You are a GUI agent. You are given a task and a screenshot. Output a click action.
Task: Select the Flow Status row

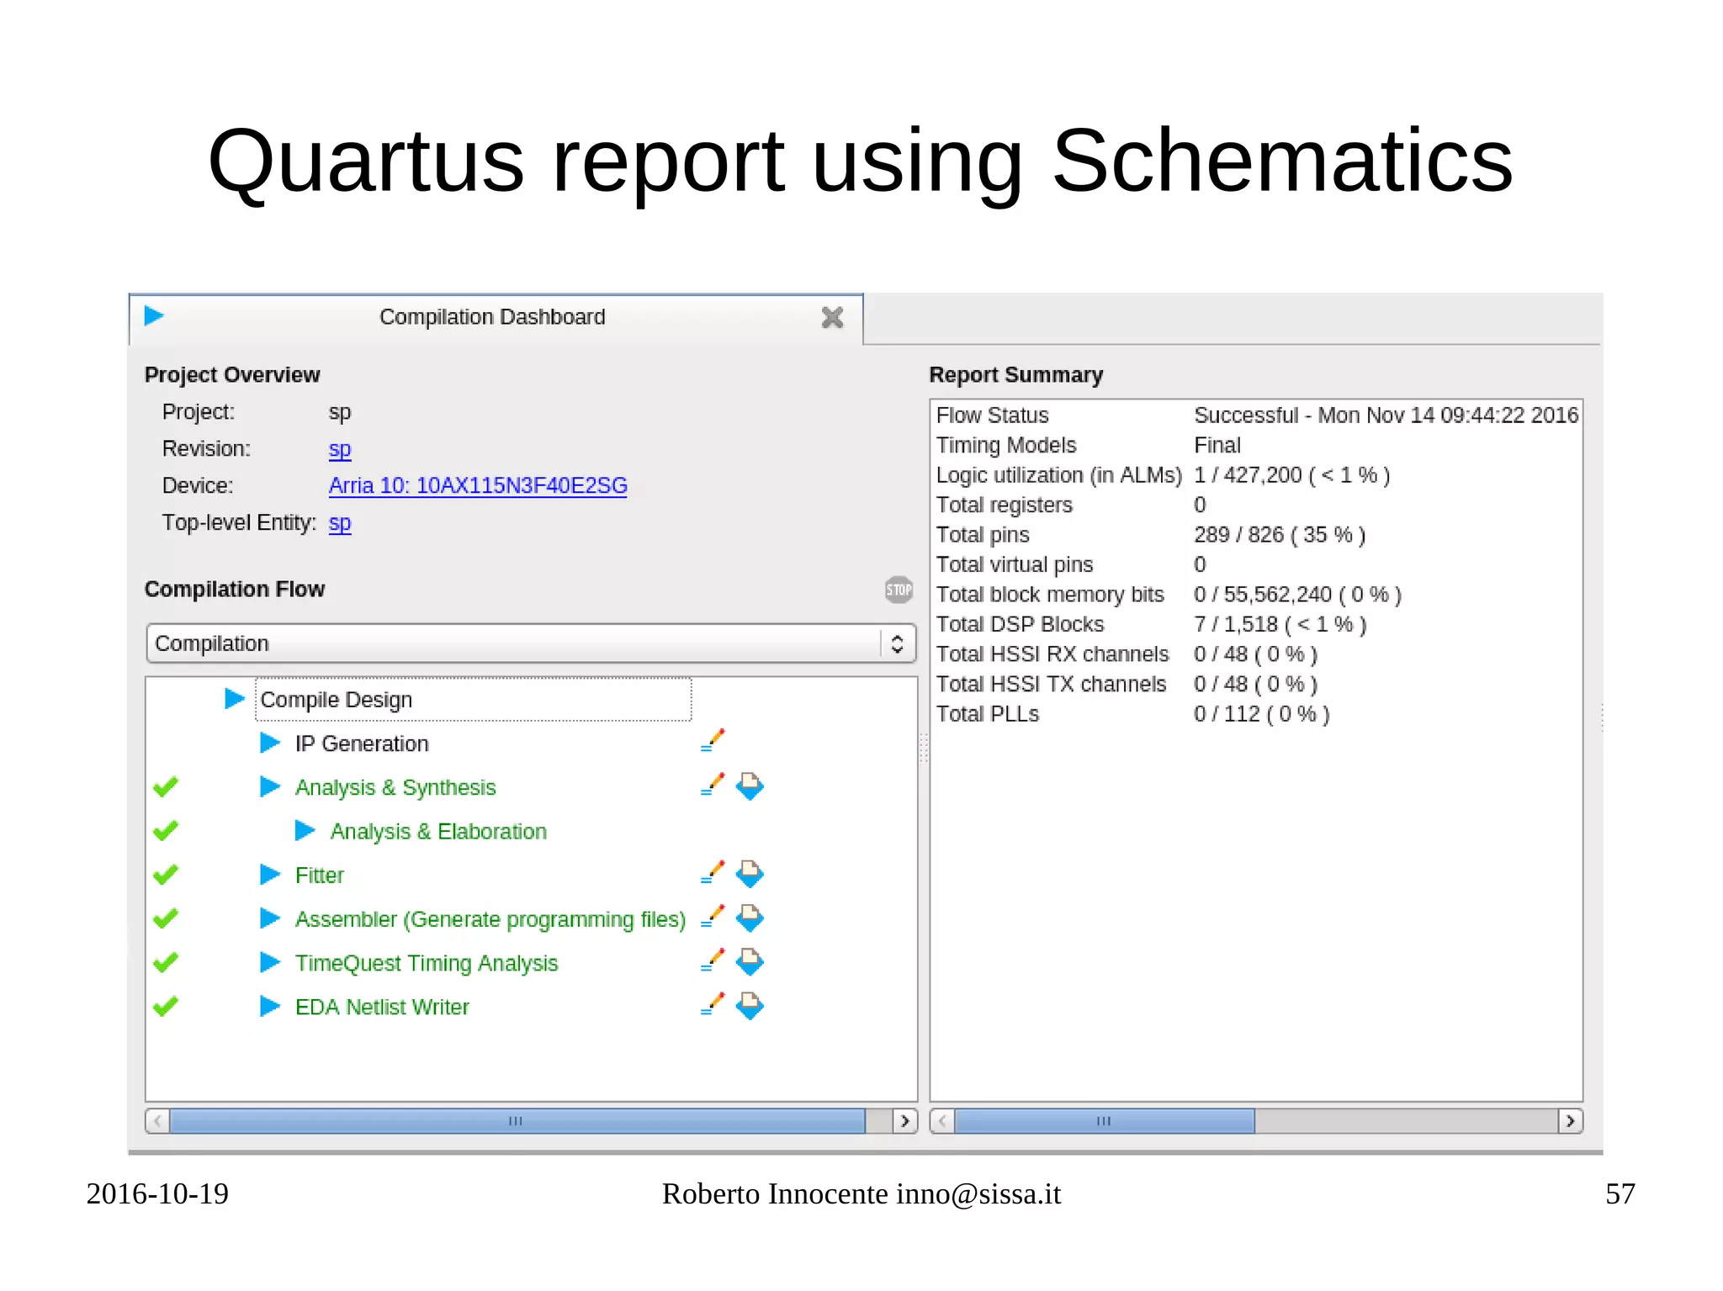click(1257, 415)
